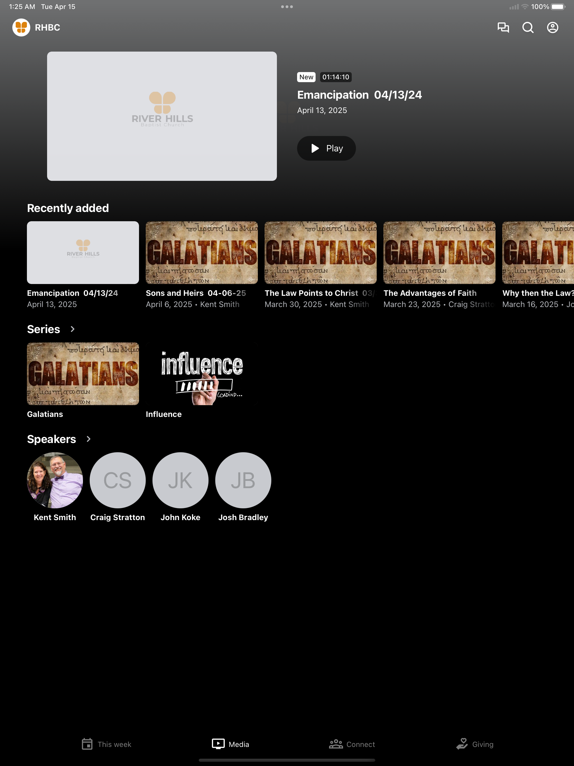Open the user profile icon
The image size is (574, 766).
point(552,27)
